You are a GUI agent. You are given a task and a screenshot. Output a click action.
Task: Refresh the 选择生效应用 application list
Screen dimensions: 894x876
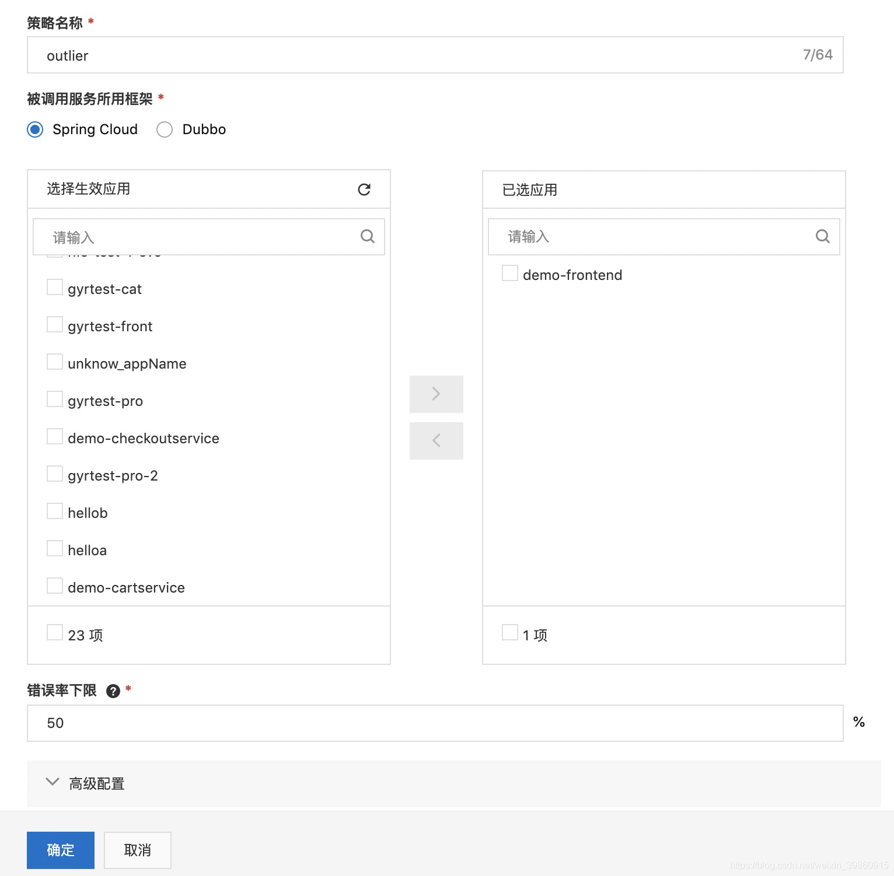pos(364,189)
